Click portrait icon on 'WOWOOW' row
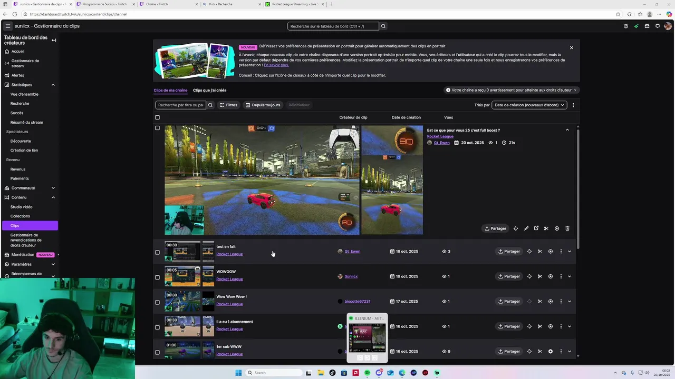 529,276
